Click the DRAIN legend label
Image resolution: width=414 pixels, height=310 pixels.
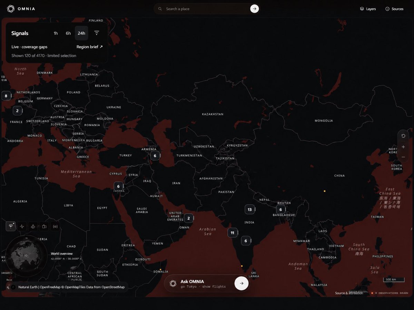(404, 293)
